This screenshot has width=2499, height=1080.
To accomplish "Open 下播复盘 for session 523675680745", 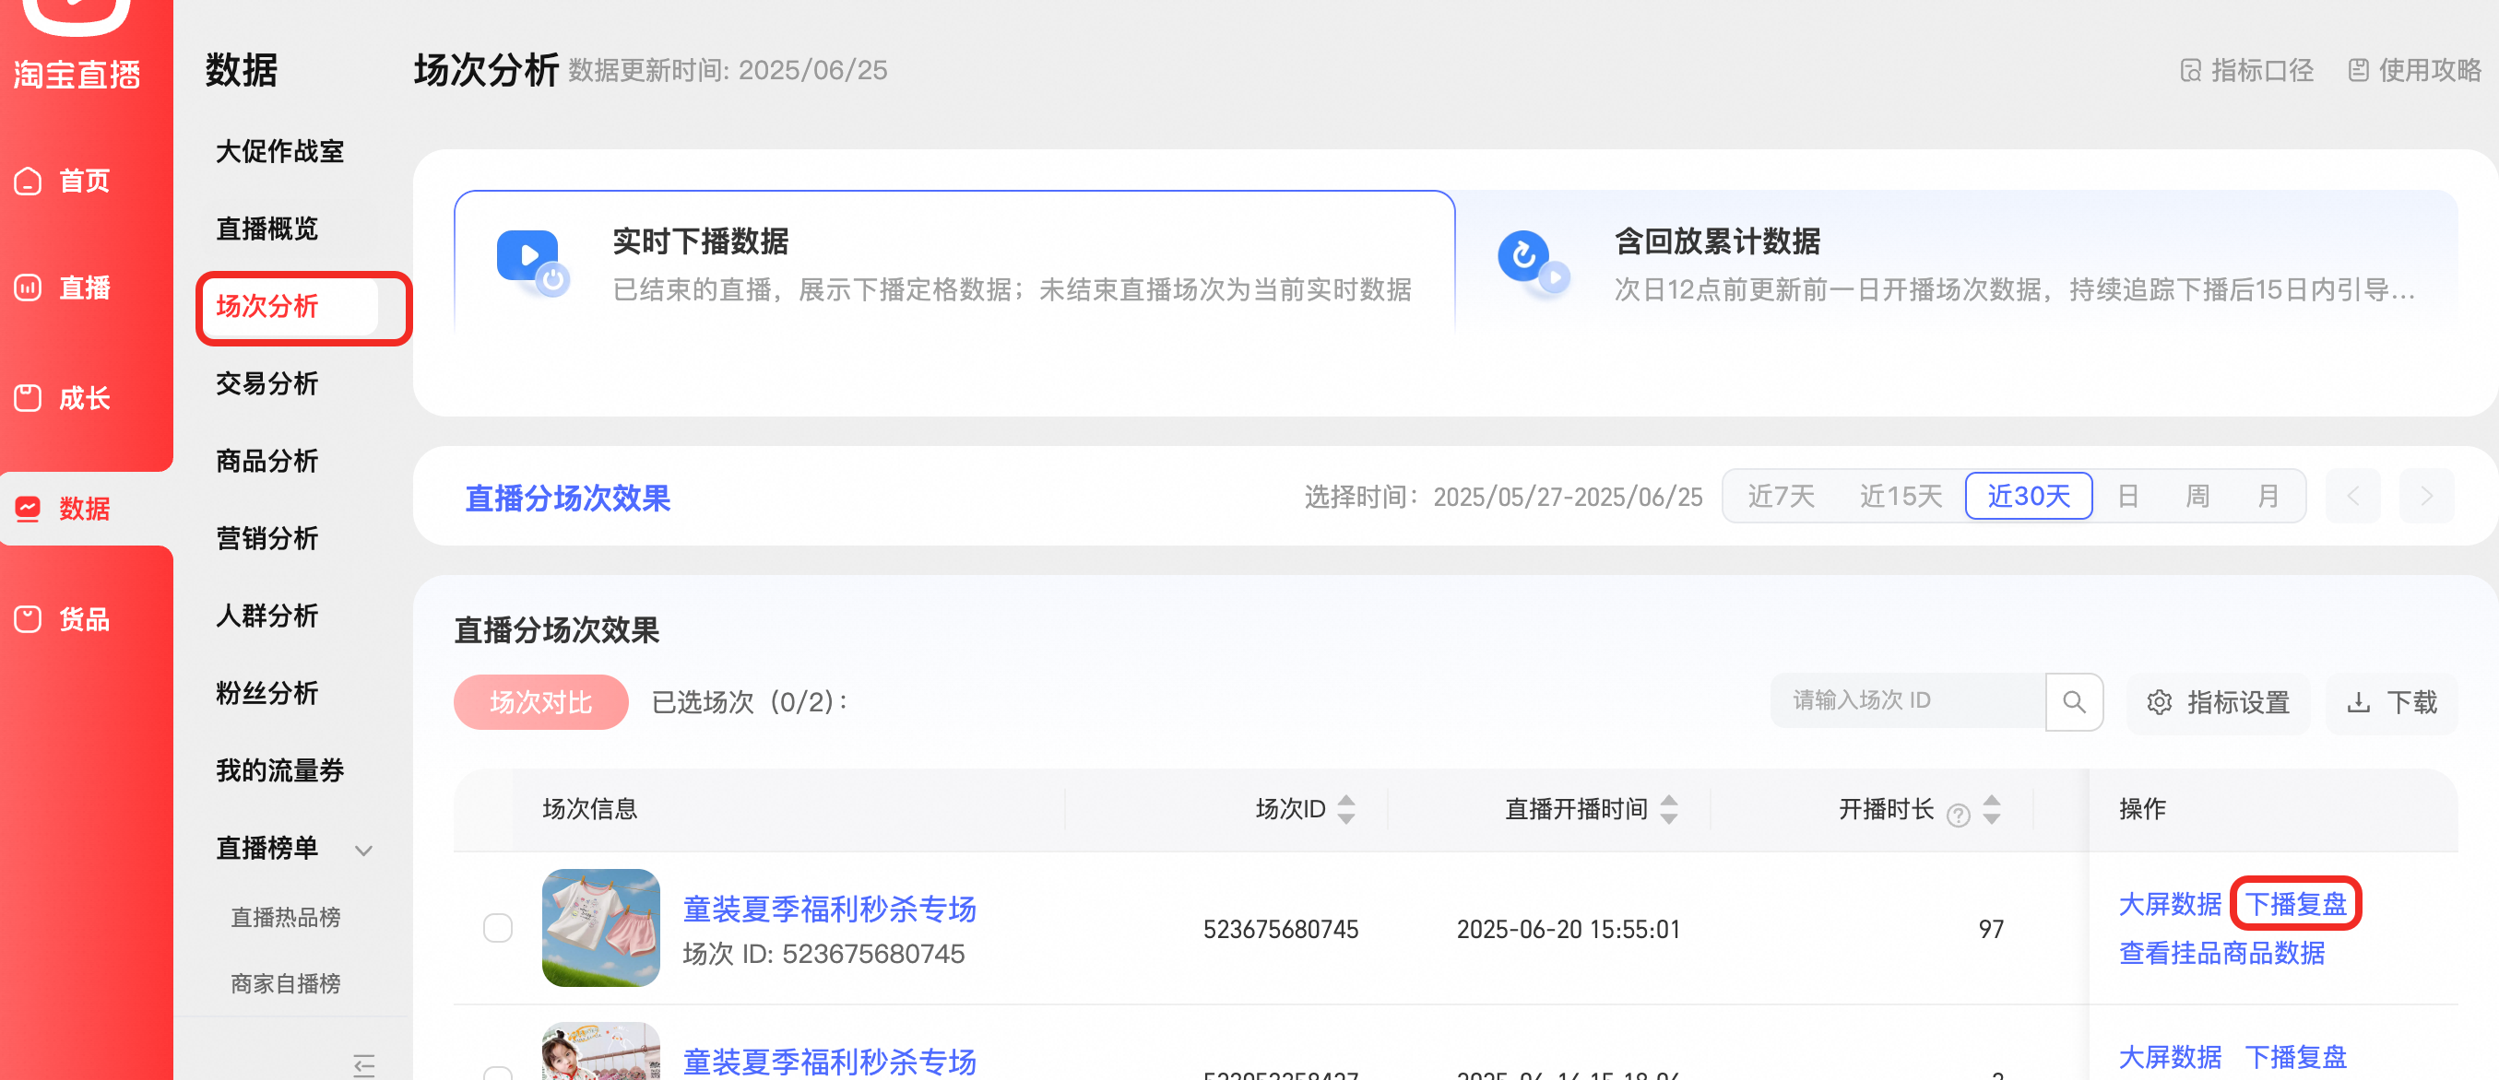I will pos(2295,904).
